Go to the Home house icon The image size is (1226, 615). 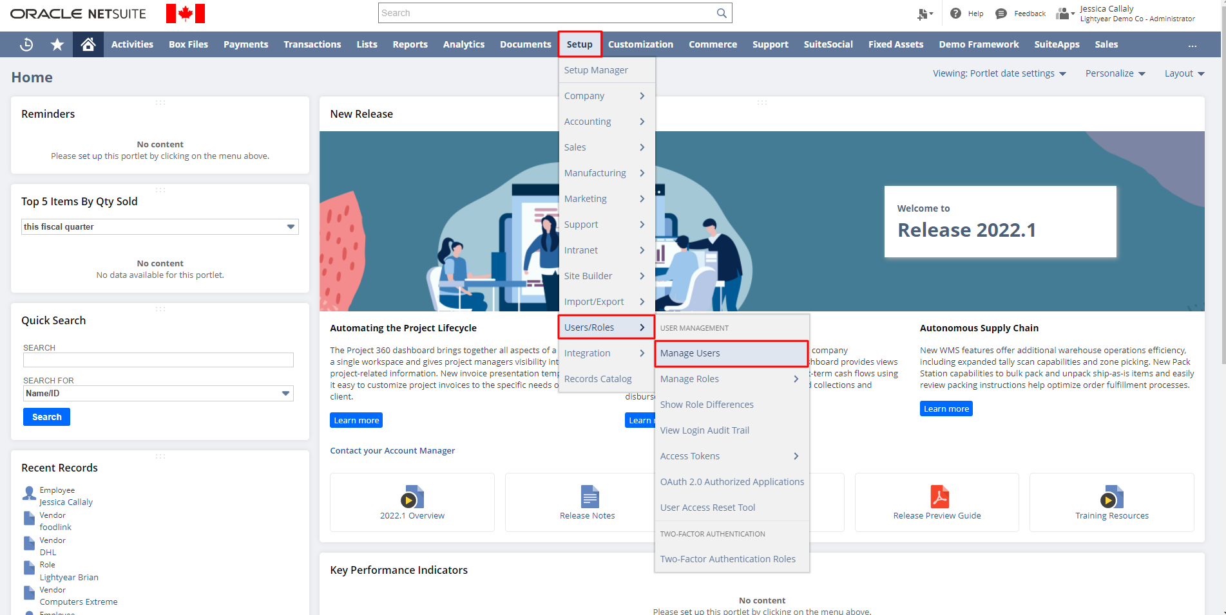tap(88, 44)
